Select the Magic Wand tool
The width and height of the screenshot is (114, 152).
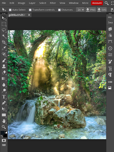4,36
